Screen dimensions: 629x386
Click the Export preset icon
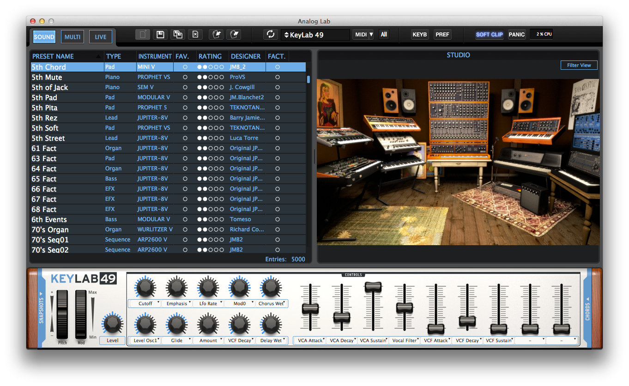234,35
